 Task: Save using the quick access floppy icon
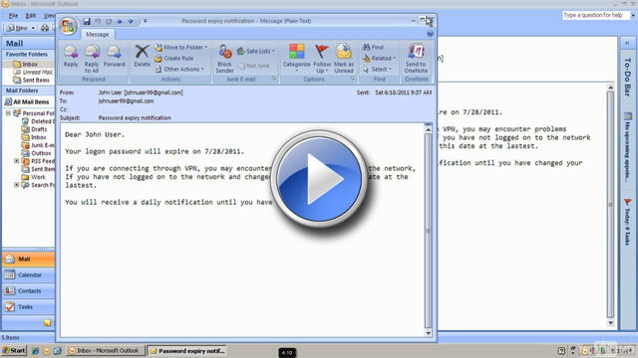87,21
